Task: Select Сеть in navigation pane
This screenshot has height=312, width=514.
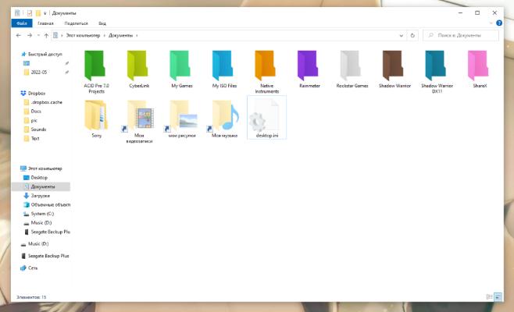Action: 33,268
